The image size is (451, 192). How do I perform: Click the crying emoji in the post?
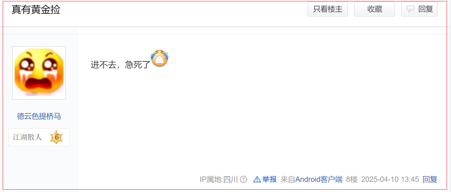point(160,58)
